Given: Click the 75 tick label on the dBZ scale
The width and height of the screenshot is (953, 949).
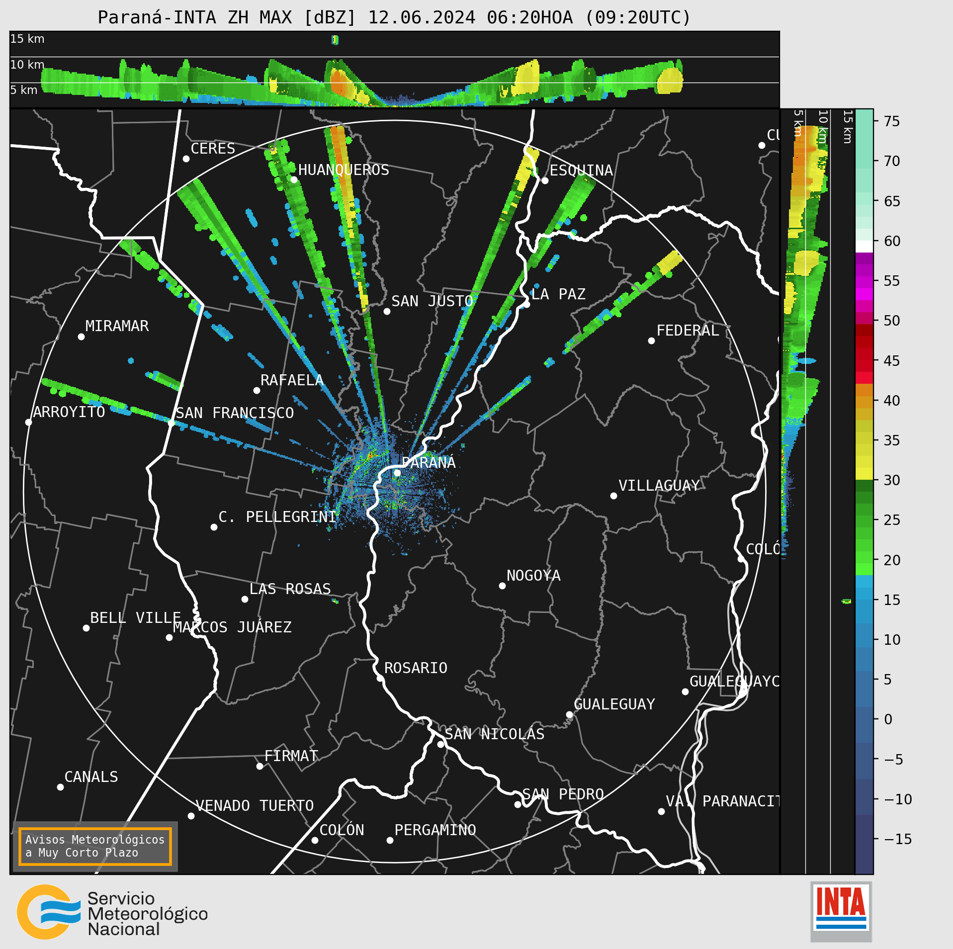Looking at the screenshot, I should (892, 121).
